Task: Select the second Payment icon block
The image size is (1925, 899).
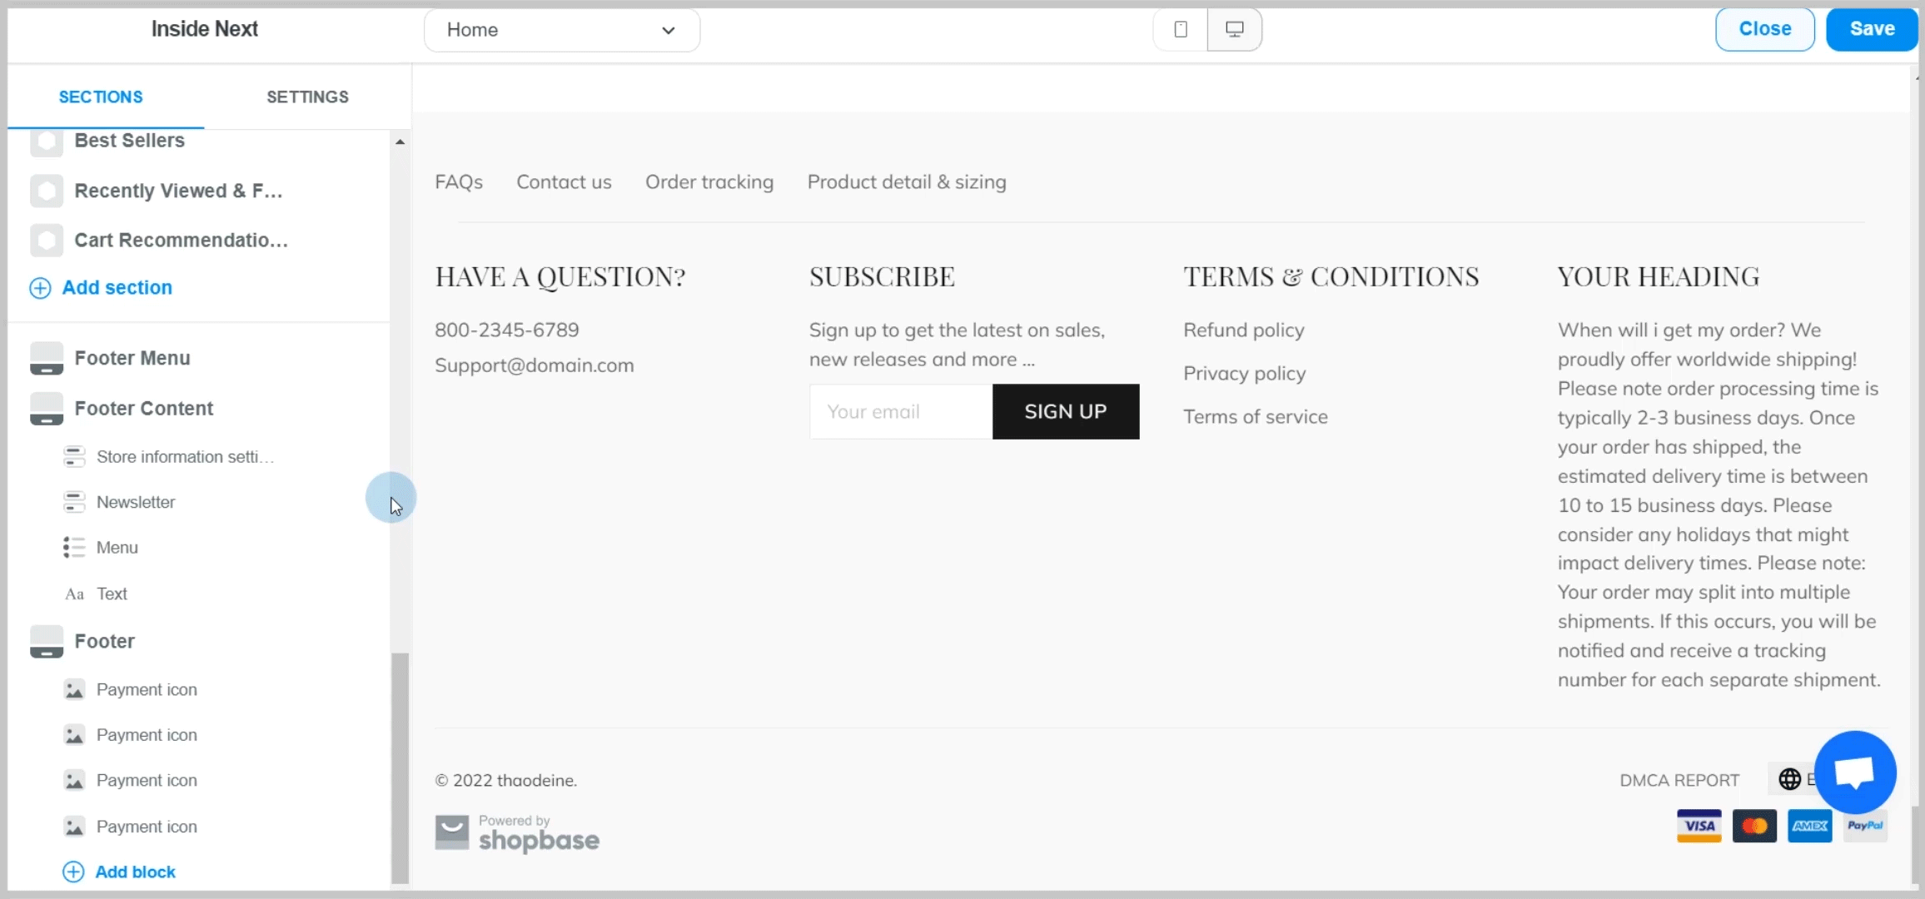Action: (x=147, y=735)
